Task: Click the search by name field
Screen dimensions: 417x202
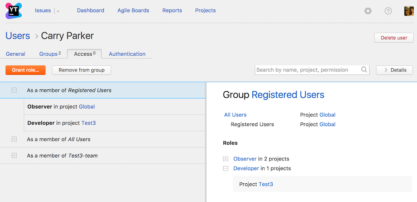Action: 307,70
